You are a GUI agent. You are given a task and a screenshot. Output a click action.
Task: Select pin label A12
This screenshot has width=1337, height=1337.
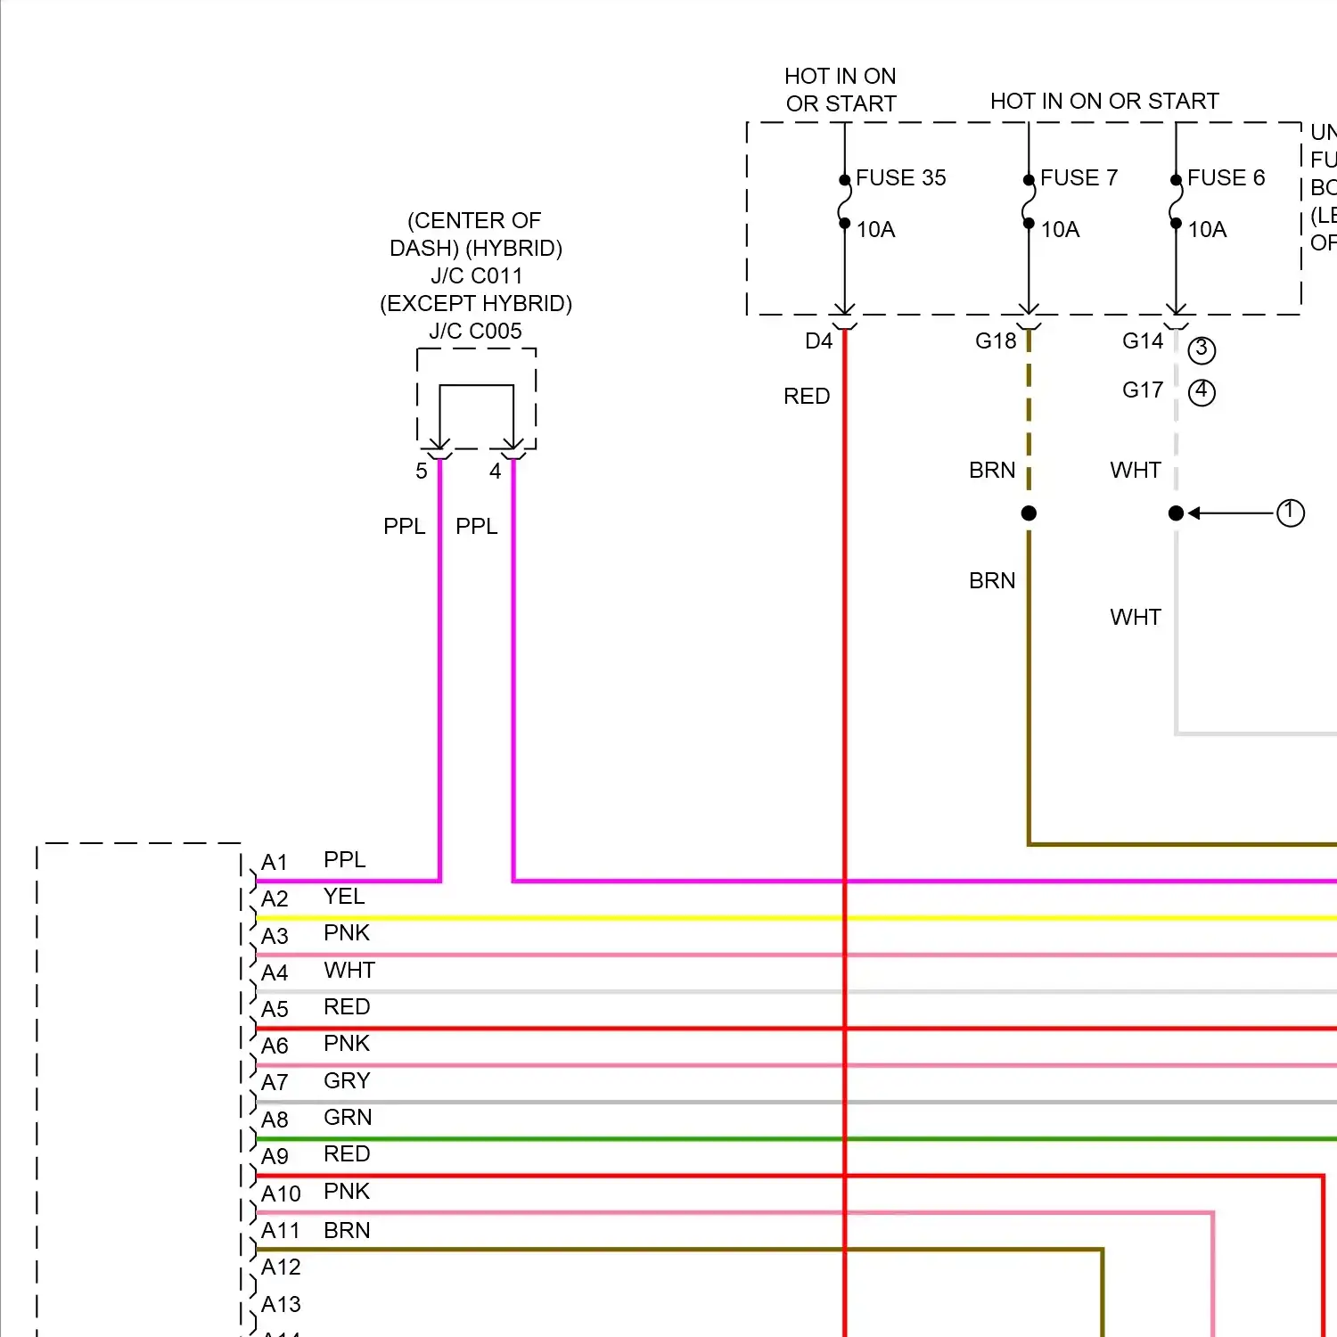click(x=281, y=1267)
